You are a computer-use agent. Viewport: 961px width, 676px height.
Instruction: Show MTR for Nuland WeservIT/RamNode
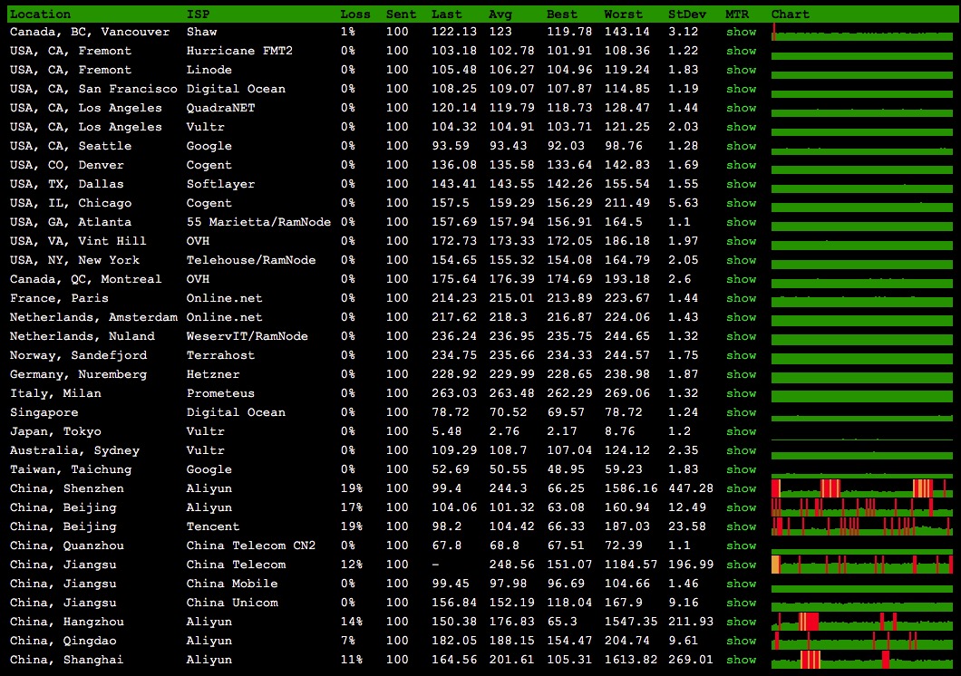point(741,336)
